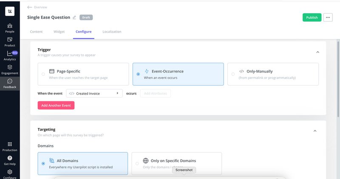340x179 pixels.
Task: Open the Feedback section icon
Action: pos(10,83)
